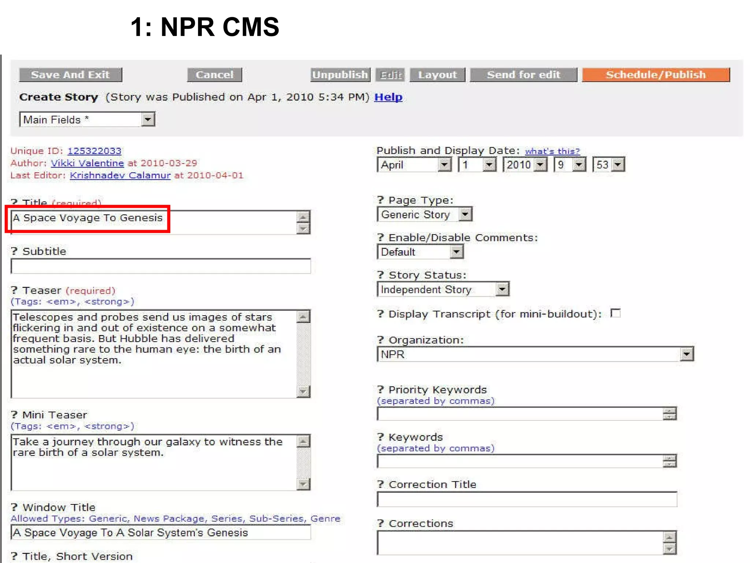Click the Priority Keywords scroll arrows
750x563 pixels.
(669, 414)
